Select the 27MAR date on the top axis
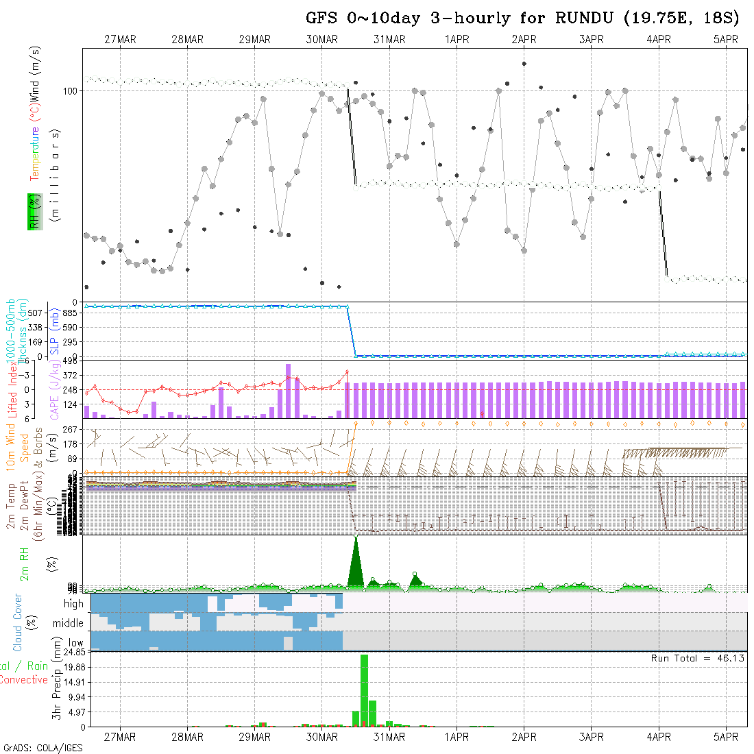This screenshot has width=754, height=754. pyautogui.click(x=120, y=40)
